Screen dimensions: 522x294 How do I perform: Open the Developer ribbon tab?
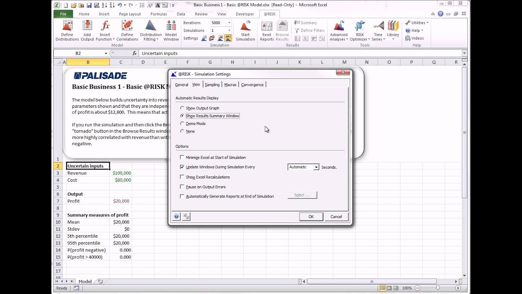coord(245,14)
